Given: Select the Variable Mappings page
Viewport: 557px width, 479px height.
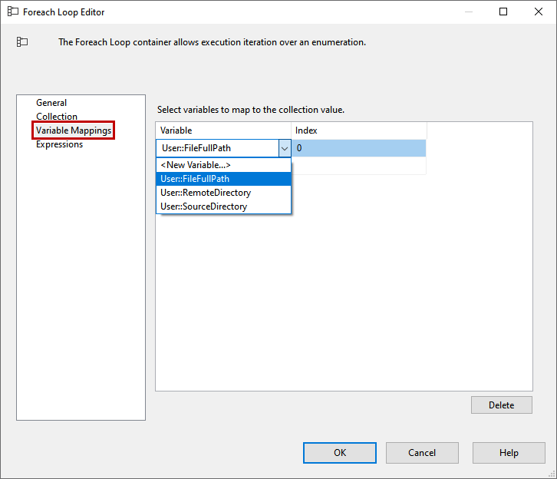Looking at the screenshot, I should pyautogui.click(x=74, y=130).
